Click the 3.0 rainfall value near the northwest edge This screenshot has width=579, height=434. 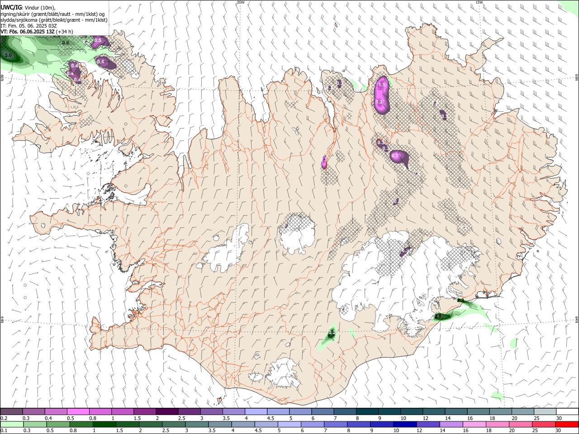8,56
